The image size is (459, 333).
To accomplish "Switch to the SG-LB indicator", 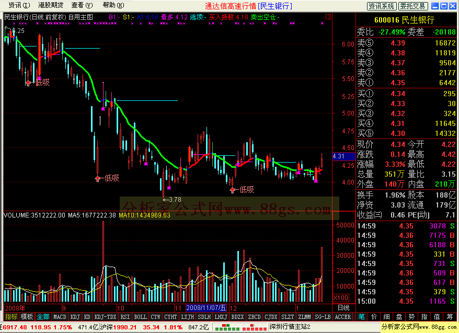I will tap(323, 317).
